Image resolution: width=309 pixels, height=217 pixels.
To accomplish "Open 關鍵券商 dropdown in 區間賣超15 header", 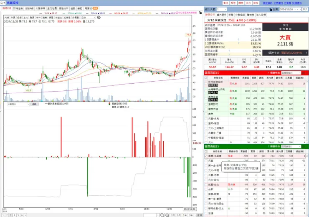I will 291,147.
